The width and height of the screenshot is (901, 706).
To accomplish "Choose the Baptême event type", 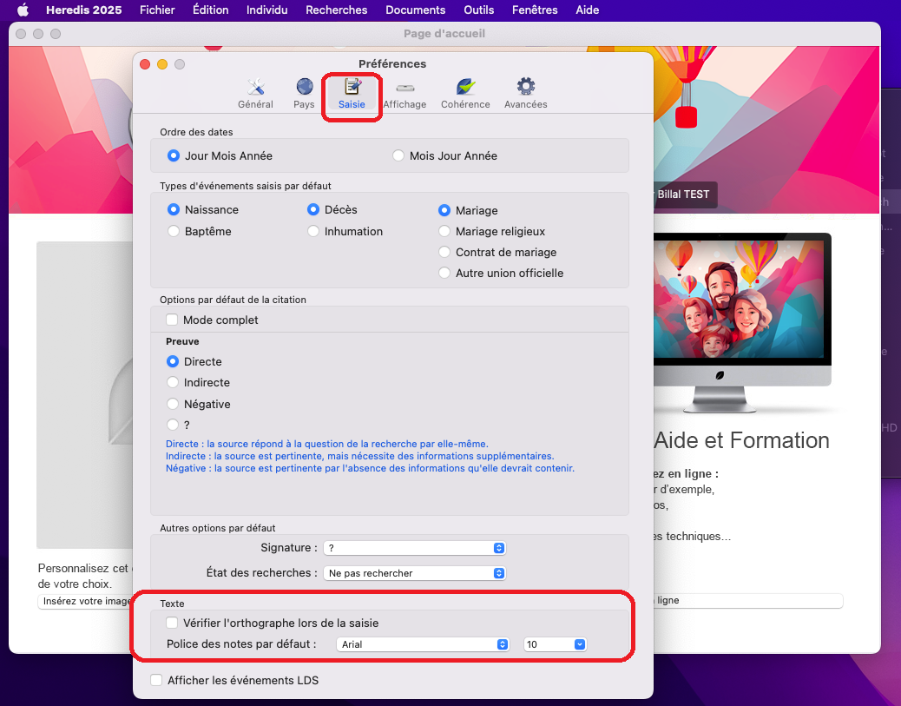I will [174, 232].
